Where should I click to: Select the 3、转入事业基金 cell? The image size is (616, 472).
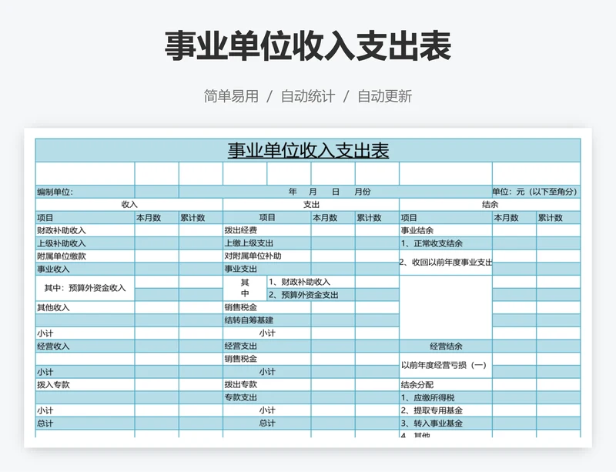coord(446,423)
